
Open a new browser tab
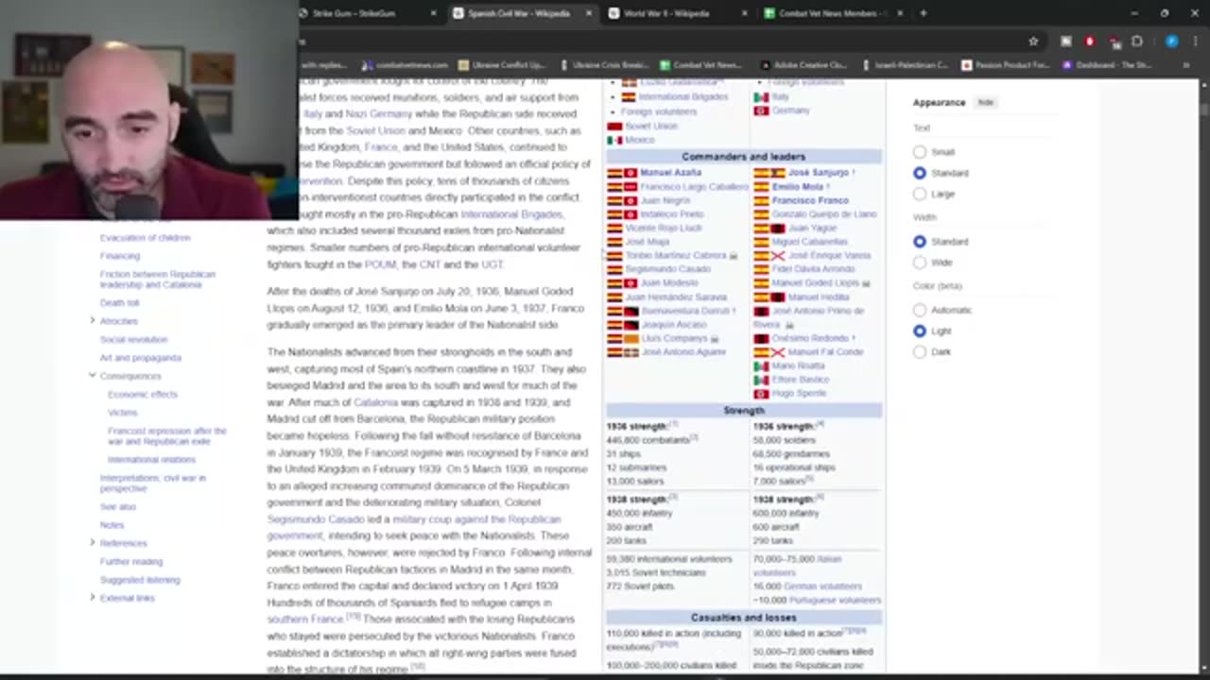click(x=924, y=13)
